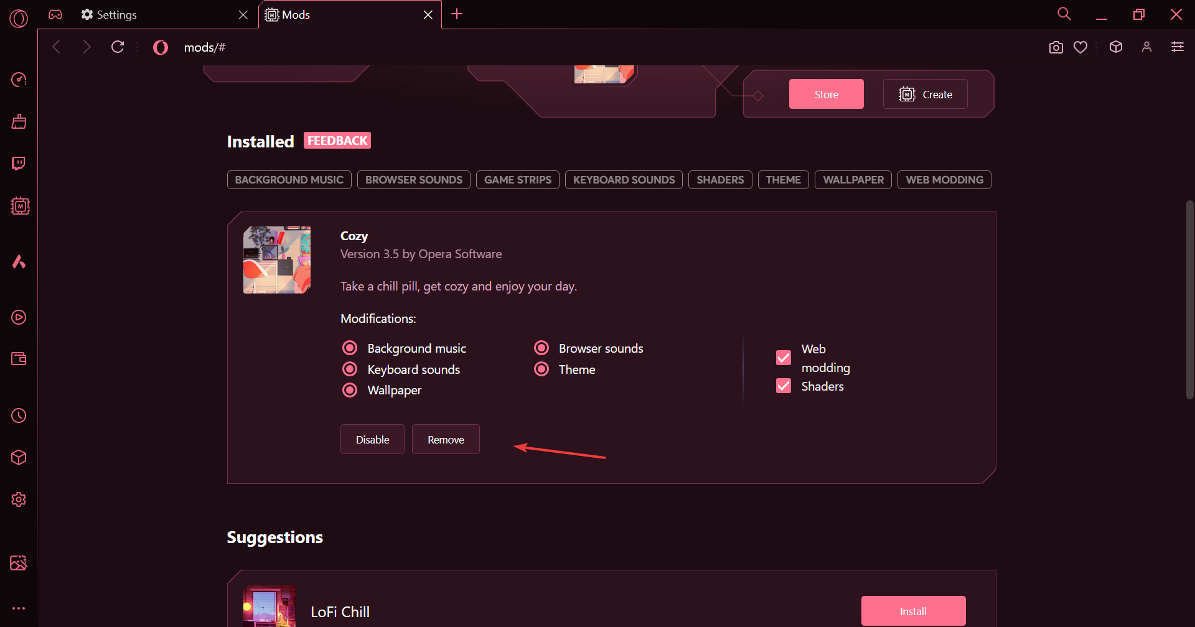Open Aria AI icon in sidebar
Image resolution: width=1195 pixels, height=627 pixels.
19,261
